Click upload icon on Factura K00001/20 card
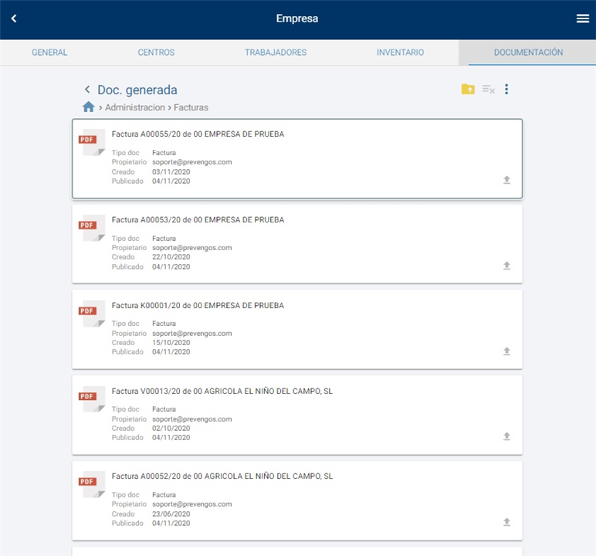 506,351
